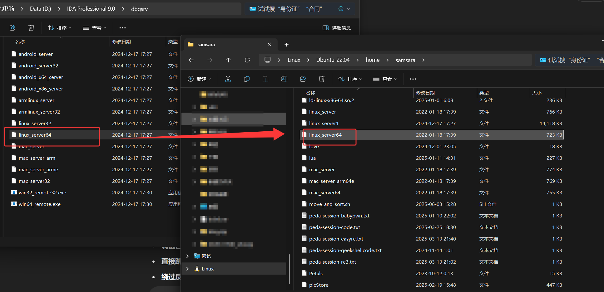The width and height of the screenshot is (604, 292).
Task: Click the search box in dbgsrv window
Action: click(300, 9)
